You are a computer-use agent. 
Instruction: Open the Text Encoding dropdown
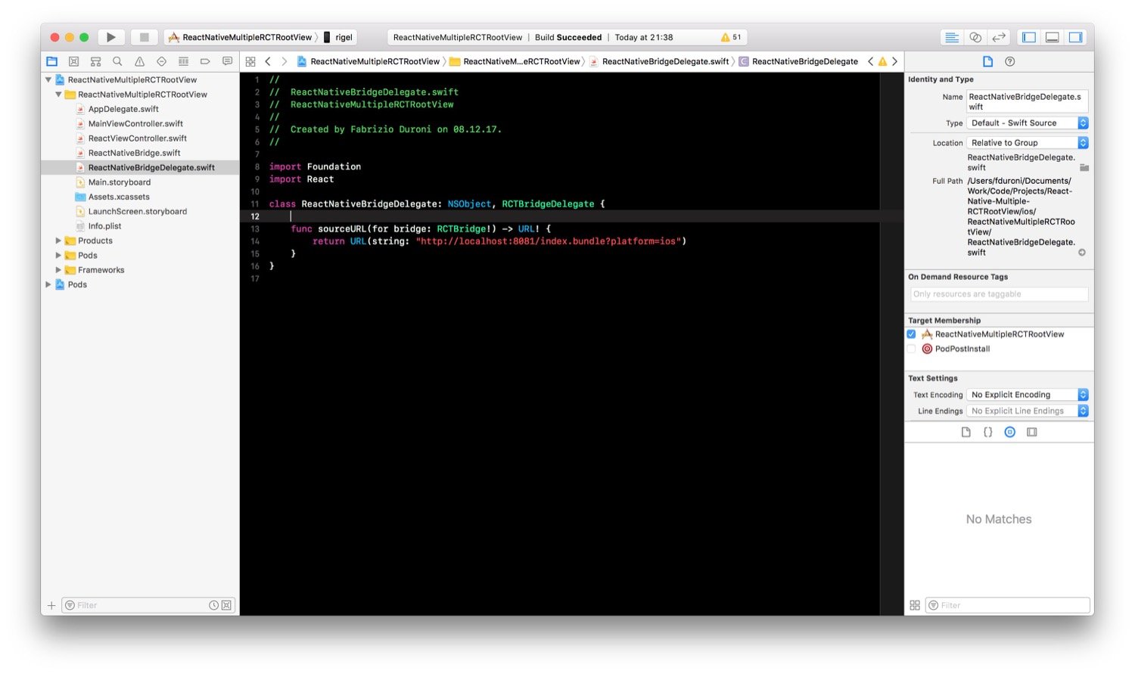coord(1027,394)
